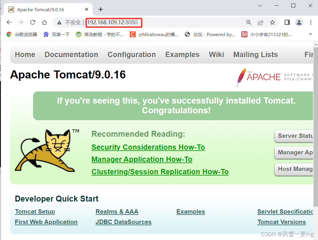Open the JDBC DataSources link

124,222
